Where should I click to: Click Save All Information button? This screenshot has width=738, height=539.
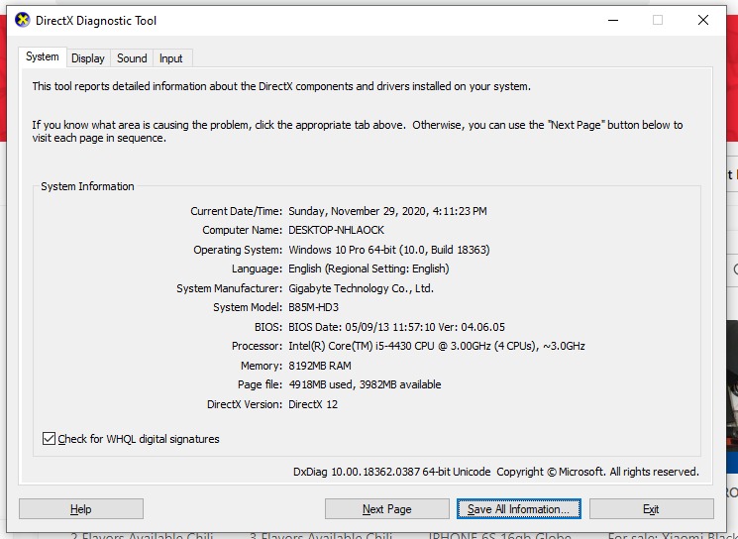click(518, 509)
